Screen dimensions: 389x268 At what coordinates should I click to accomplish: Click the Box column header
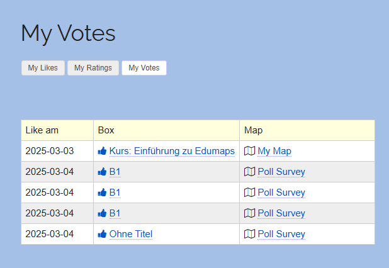click(x=106, y=130)
